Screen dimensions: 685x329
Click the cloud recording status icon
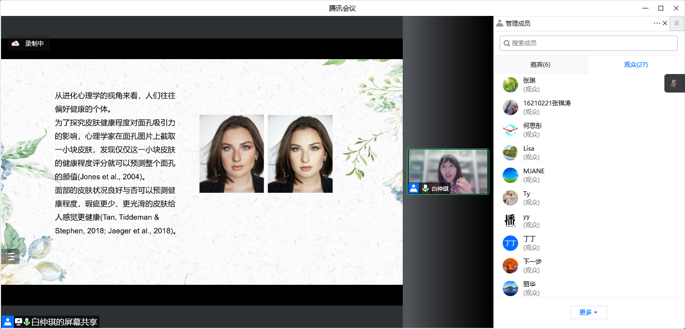click(15, 44)
